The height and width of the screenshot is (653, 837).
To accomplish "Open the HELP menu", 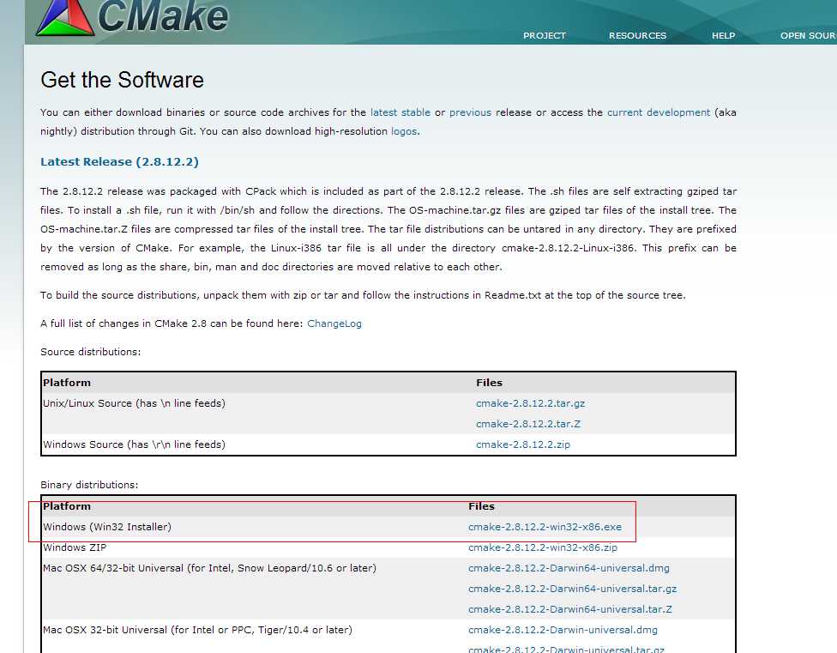I will coord(723,36).
